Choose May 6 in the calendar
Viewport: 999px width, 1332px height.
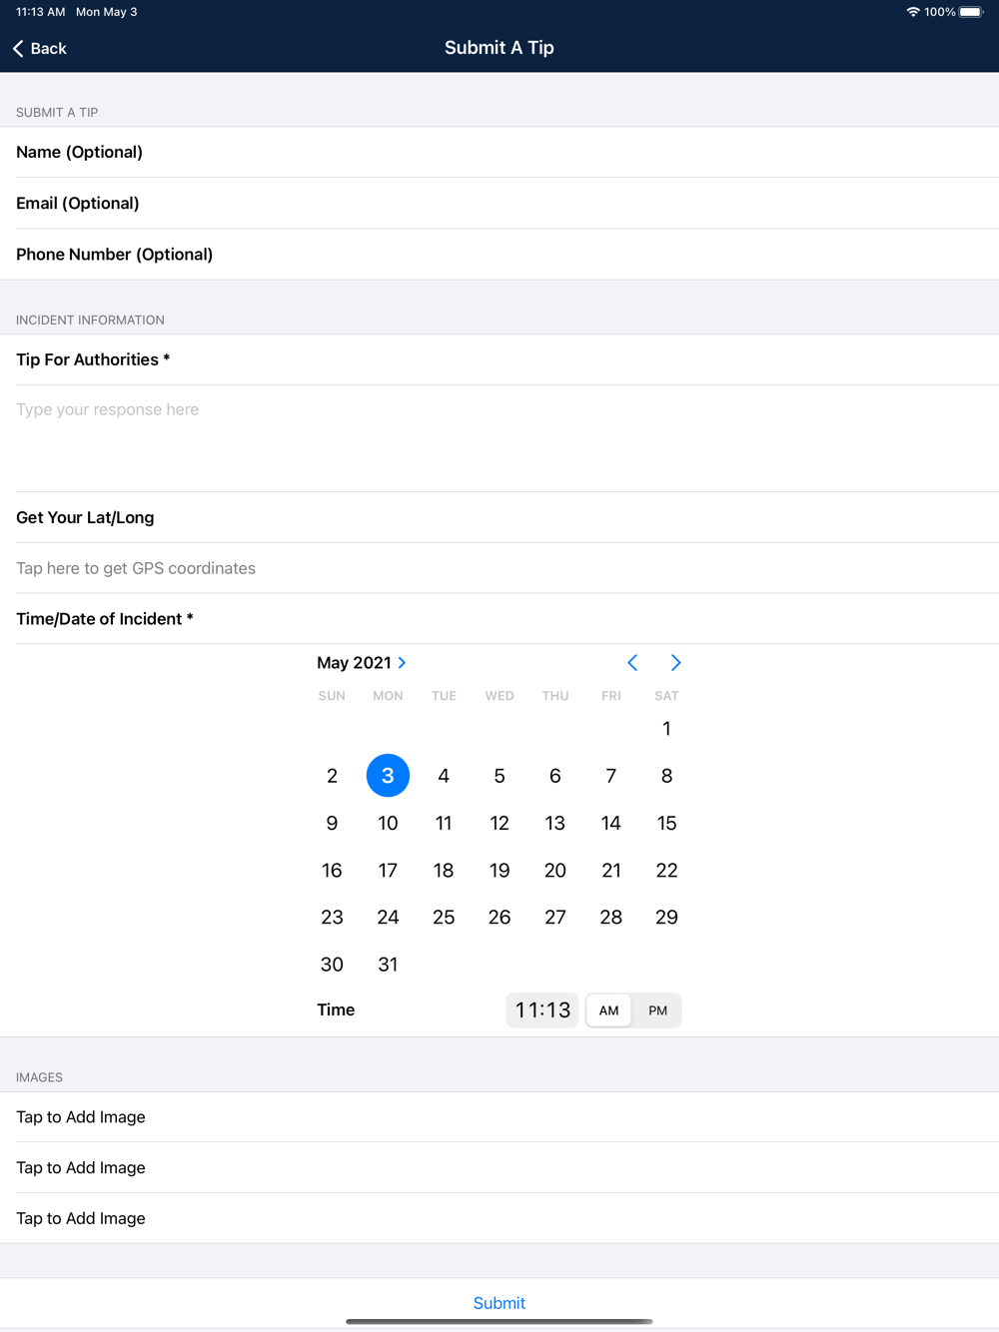pos(555,776)
